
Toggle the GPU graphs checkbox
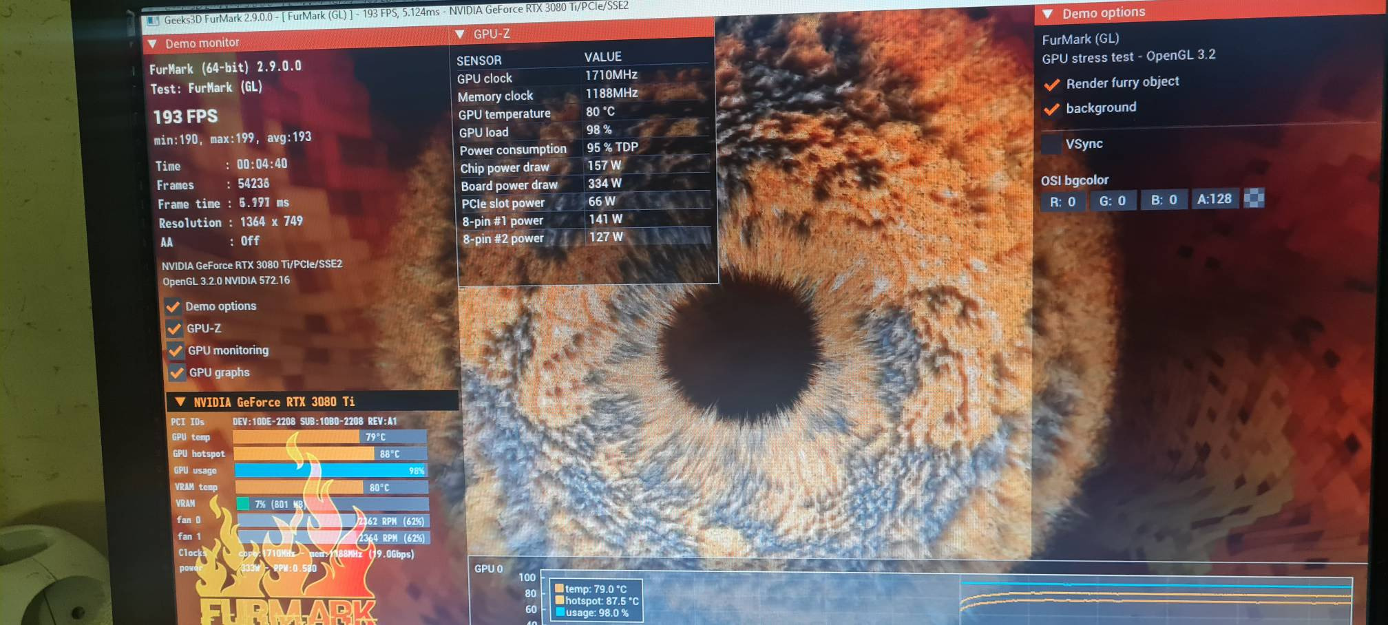[x=177, y=373]
